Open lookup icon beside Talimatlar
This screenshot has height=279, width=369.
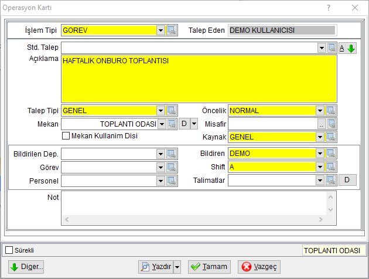coord(331,181)
